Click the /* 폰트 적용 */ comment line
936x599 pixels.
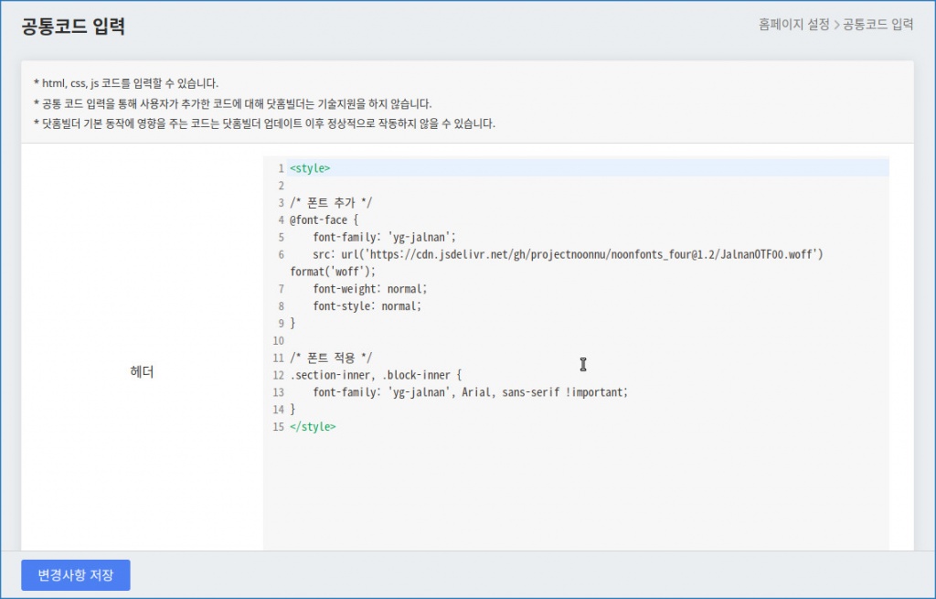(331, 358)
